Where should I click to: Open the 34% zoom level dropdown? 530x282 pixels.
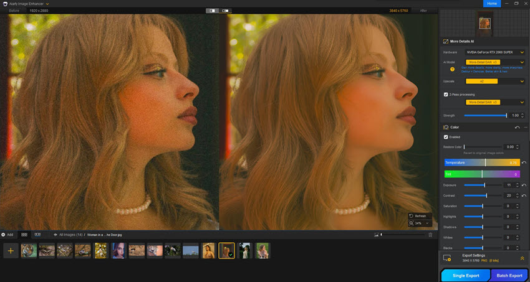(420, 223)
